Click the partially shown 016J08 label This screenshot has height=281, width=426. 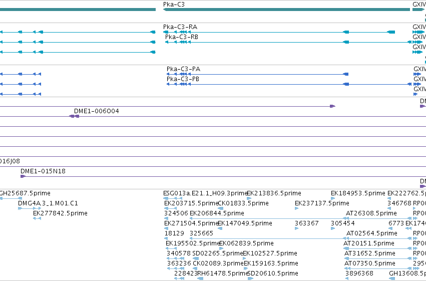(10, 161)
